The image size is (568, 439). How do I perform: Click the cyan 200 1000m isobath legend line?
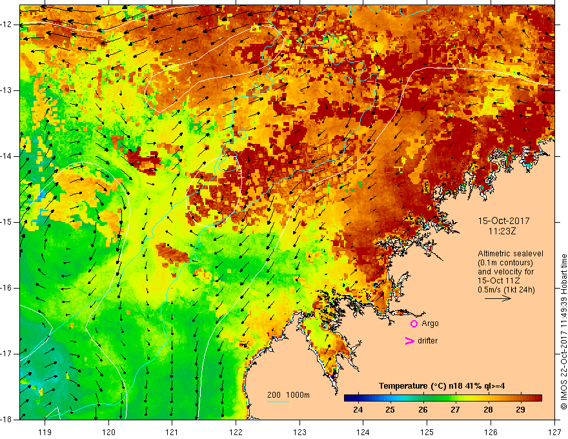[278, 402]
